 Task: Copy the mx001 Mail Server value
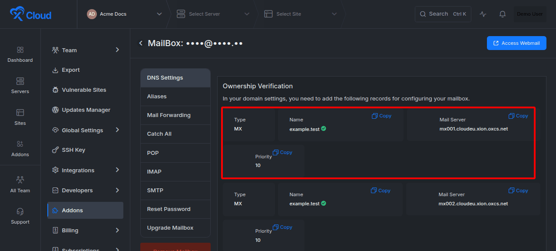518,116
